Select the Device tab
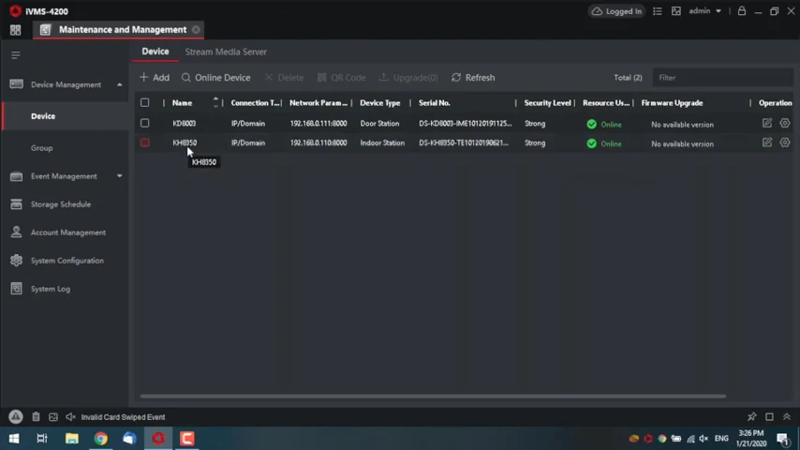Viewport: 800px width, 450px height. pos(156,52)
